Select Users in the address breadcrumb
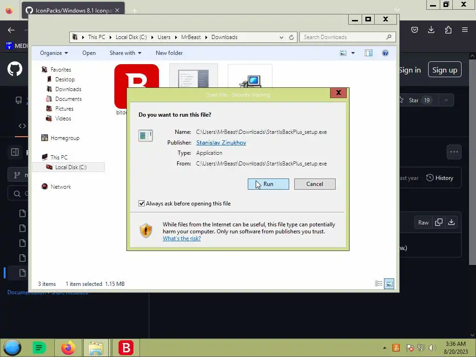The height and width of the screenshot is (357, 476). 164,37
